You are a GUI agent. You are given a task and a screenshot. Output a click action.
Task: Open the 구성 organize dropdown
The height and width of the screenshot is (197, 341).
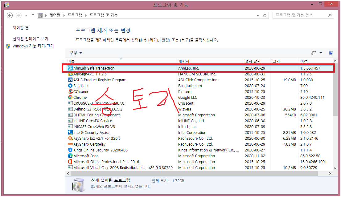(x=76, y=53)
